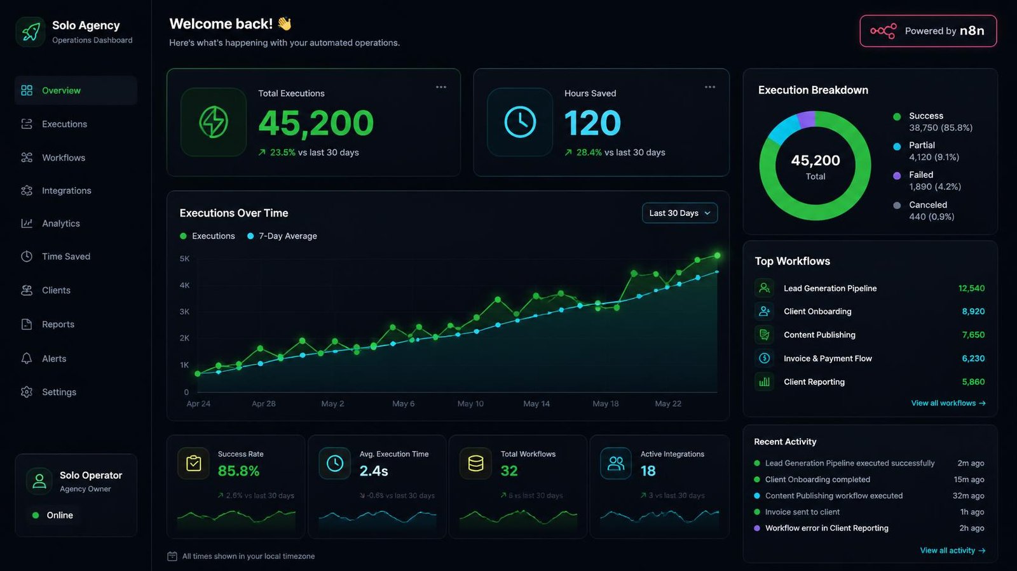Toggle the Executions series legend
Viewport: 1017px width, 571px height.
(x=207, y=236)
